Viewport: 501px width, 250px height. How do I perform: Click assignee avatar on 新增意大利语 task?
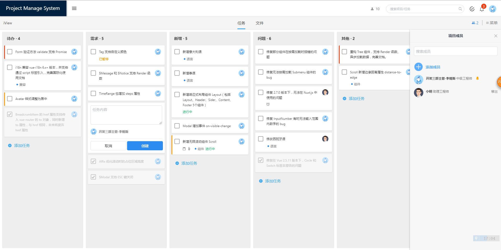(x=242, y=52)
